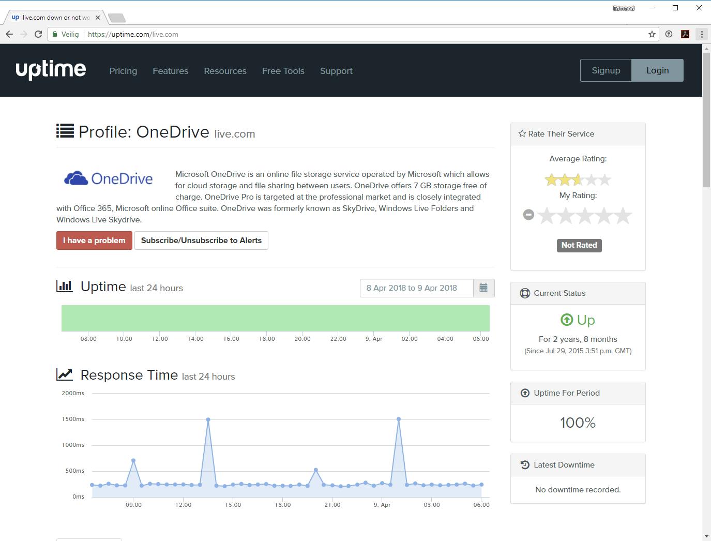711x541 pixels.
Task: Click the 100% uptime value
Action: [x=578, y=423]
